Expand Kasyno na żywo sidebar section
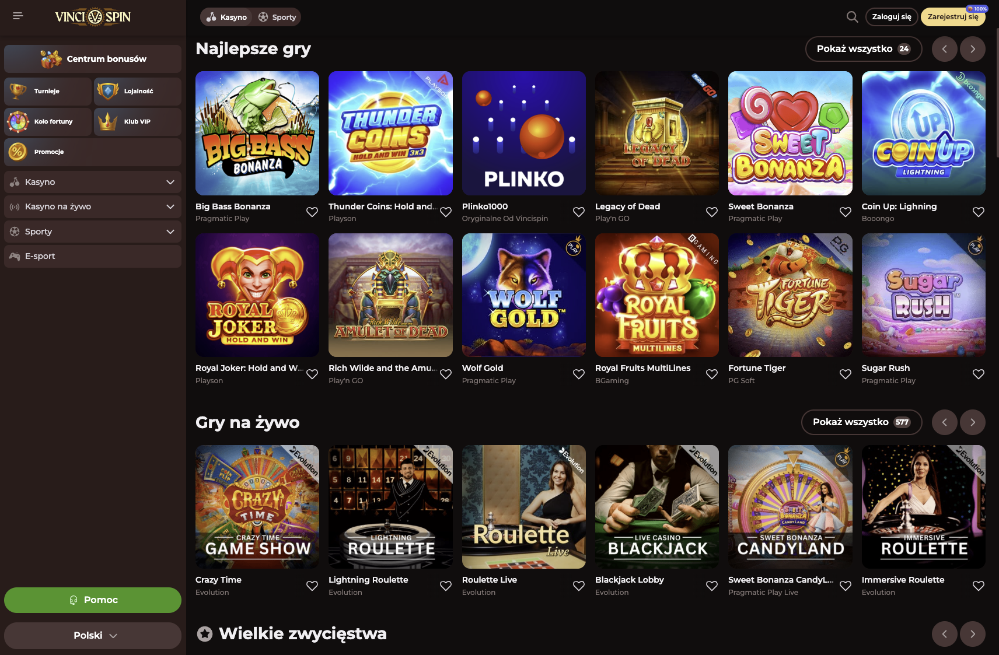 (x=93, y=206)
